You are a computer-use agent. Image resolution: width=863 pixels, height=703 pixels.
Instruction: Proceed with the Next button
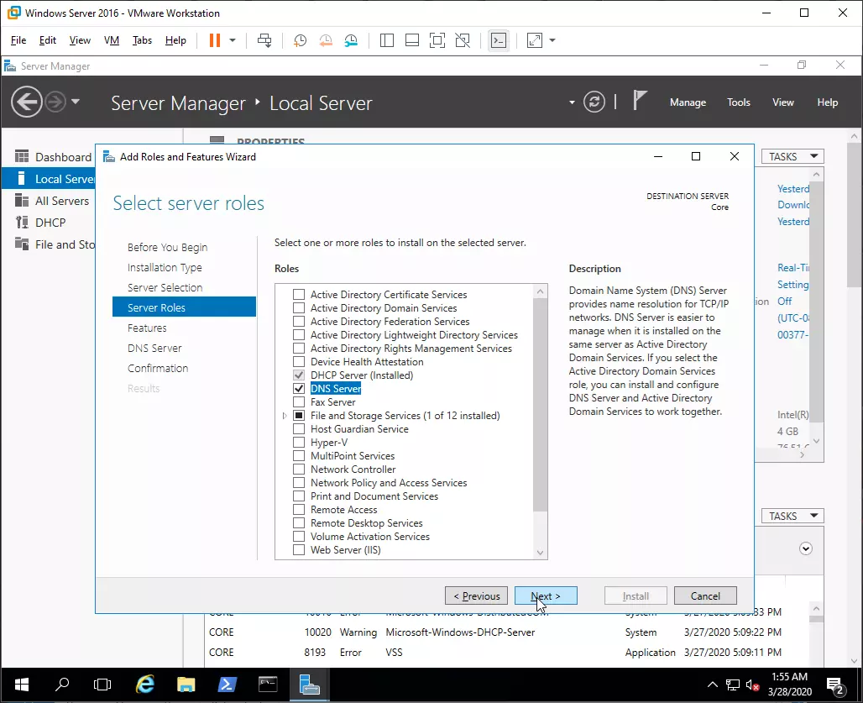point(546,596)
